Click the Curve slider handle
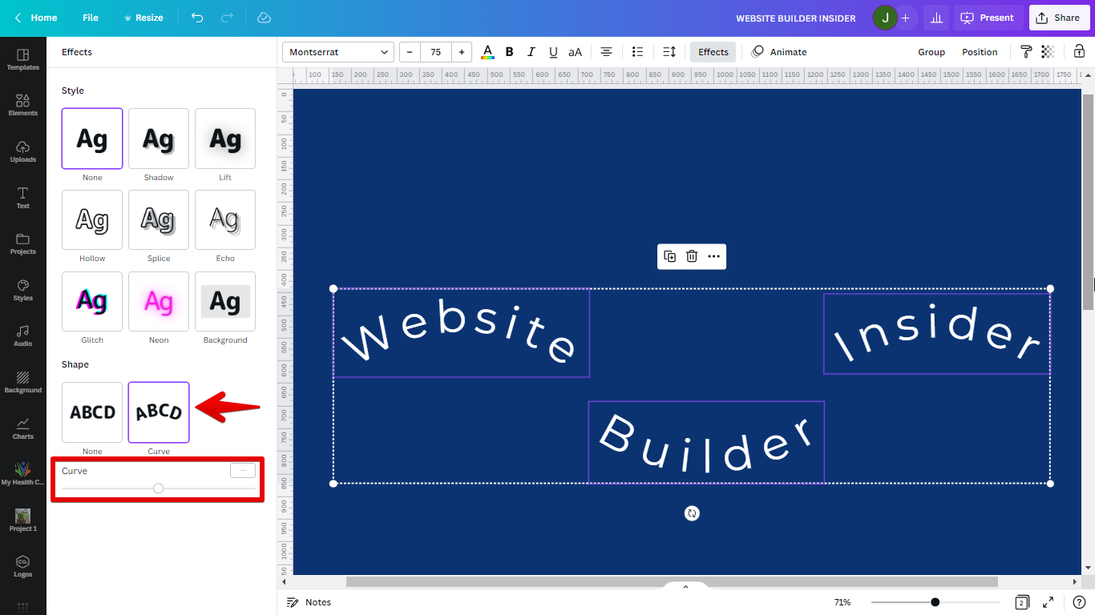This screenshot has height=615, width=1095. point(159,488)
